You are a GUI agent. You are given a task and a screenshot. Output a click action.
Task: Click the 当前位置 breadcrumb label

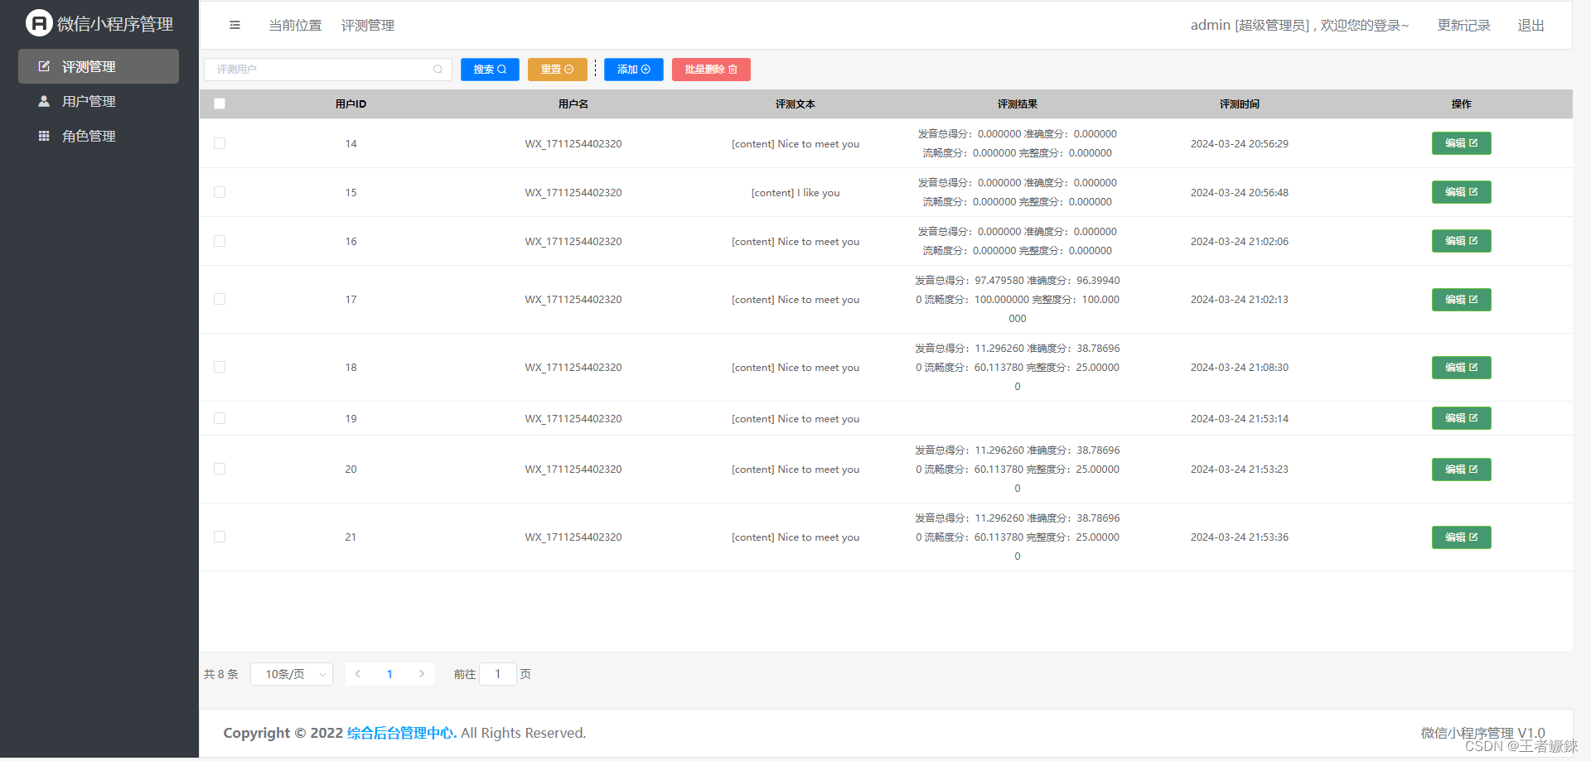pyautogui.click(x=295, y=26)
